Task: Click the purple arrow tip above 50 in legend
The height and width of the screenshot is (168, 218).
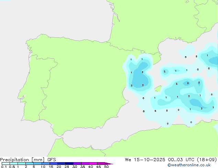Action: pyautogui.click(x=109, y=164)
